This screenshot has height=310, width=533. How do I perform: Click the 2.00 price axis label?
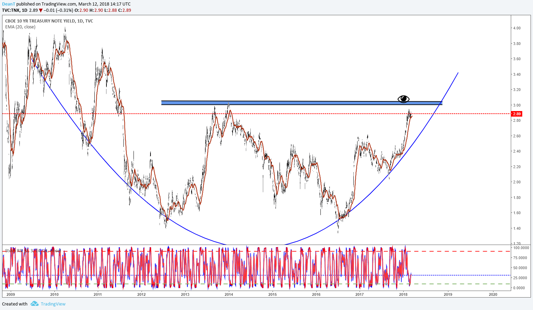click(x=517, y=182)
